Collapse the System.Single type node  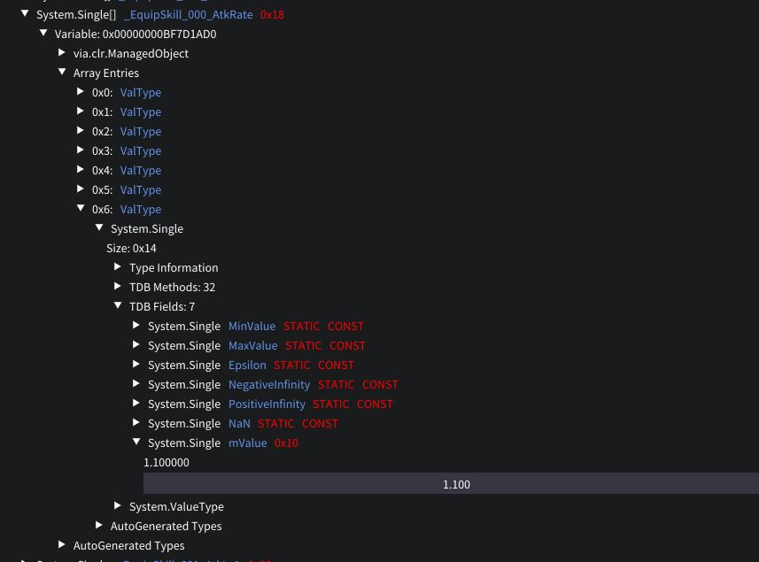pos(99,228)
